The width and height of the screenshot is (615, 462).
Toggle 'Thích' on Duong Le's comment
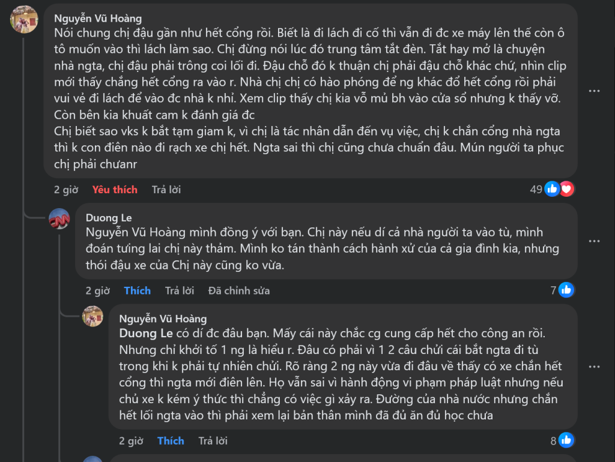138,291
